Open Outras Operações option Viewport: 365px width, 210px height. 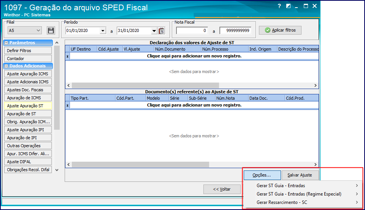point(28,146)
